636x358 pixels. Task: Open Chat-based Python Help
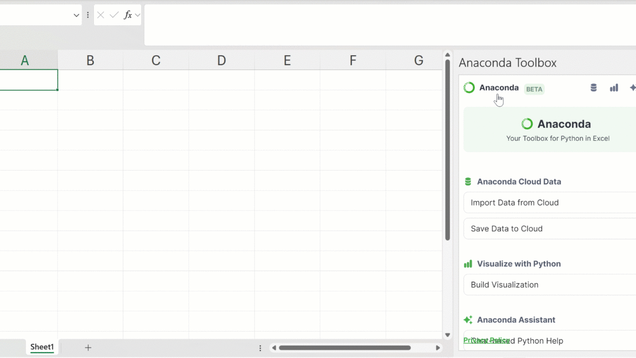coord(550,341)
